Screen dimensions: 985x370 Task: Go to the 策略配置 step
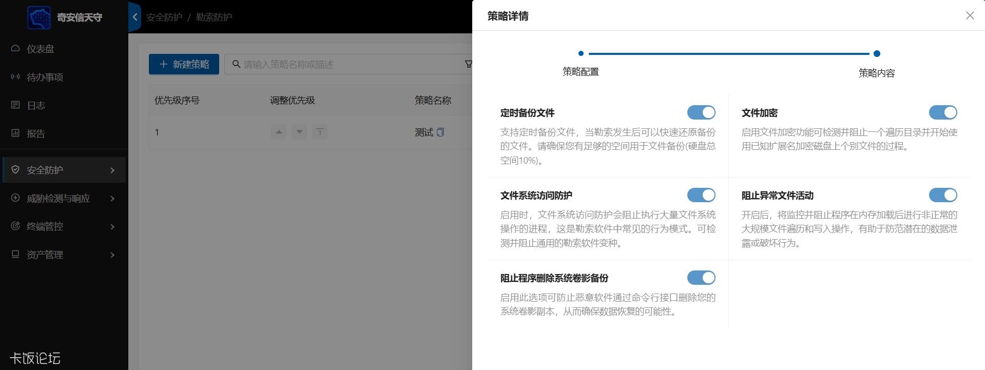coord(581,53)
